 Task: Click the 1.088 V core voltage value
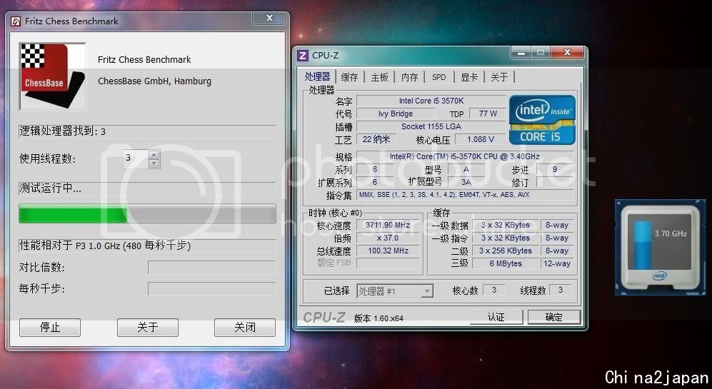point(481,139)
